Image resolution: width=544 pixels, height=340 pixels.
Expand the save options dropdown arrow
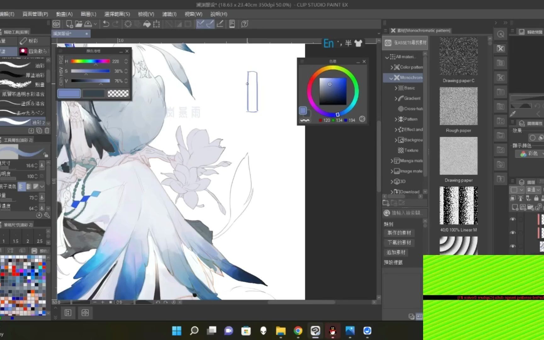click(x=95, y=24)
